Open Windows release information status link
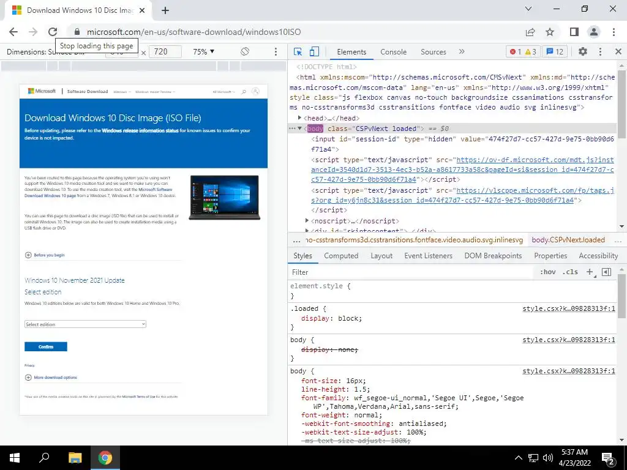Screen dimensions: 627x470 (140, 131)
